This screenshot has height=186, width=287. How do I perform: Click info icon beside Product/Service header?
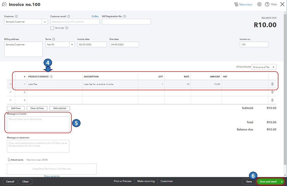tap(51, 77)
